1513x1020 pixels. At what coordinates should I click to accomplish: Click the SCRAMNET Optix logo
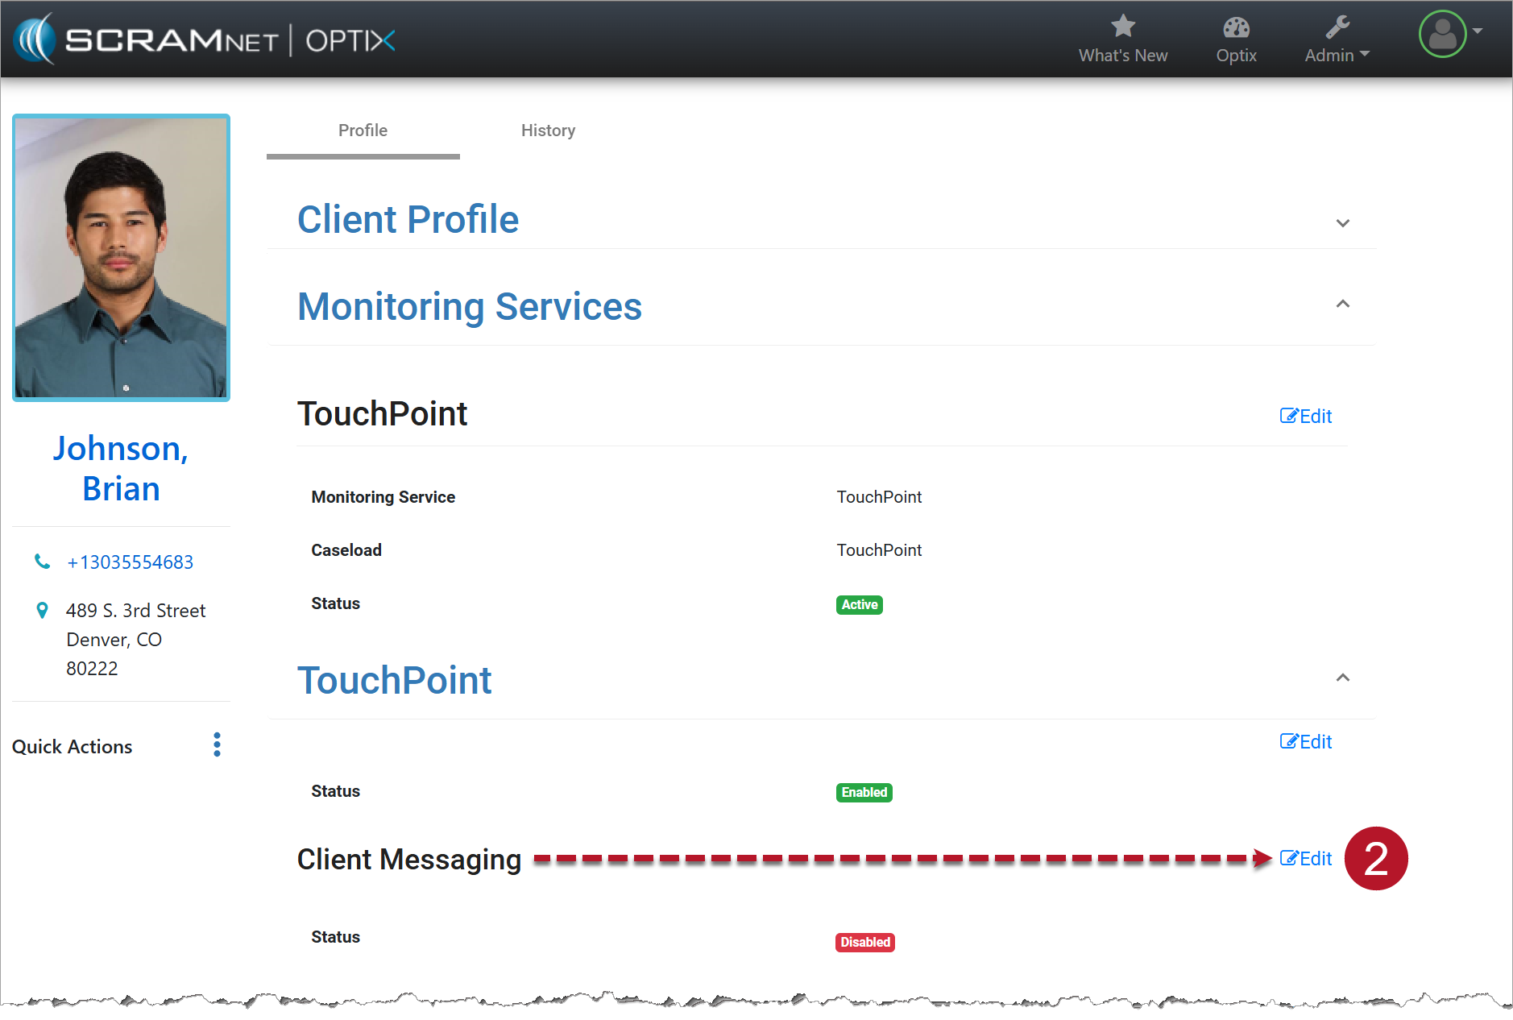click(x=205, y=39)
